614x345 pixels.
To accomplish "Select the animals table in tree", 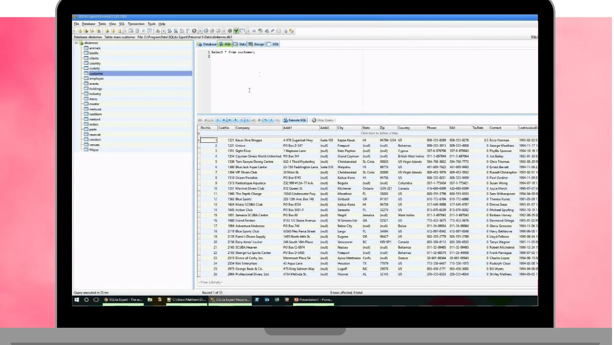I will tap(94, 48).
